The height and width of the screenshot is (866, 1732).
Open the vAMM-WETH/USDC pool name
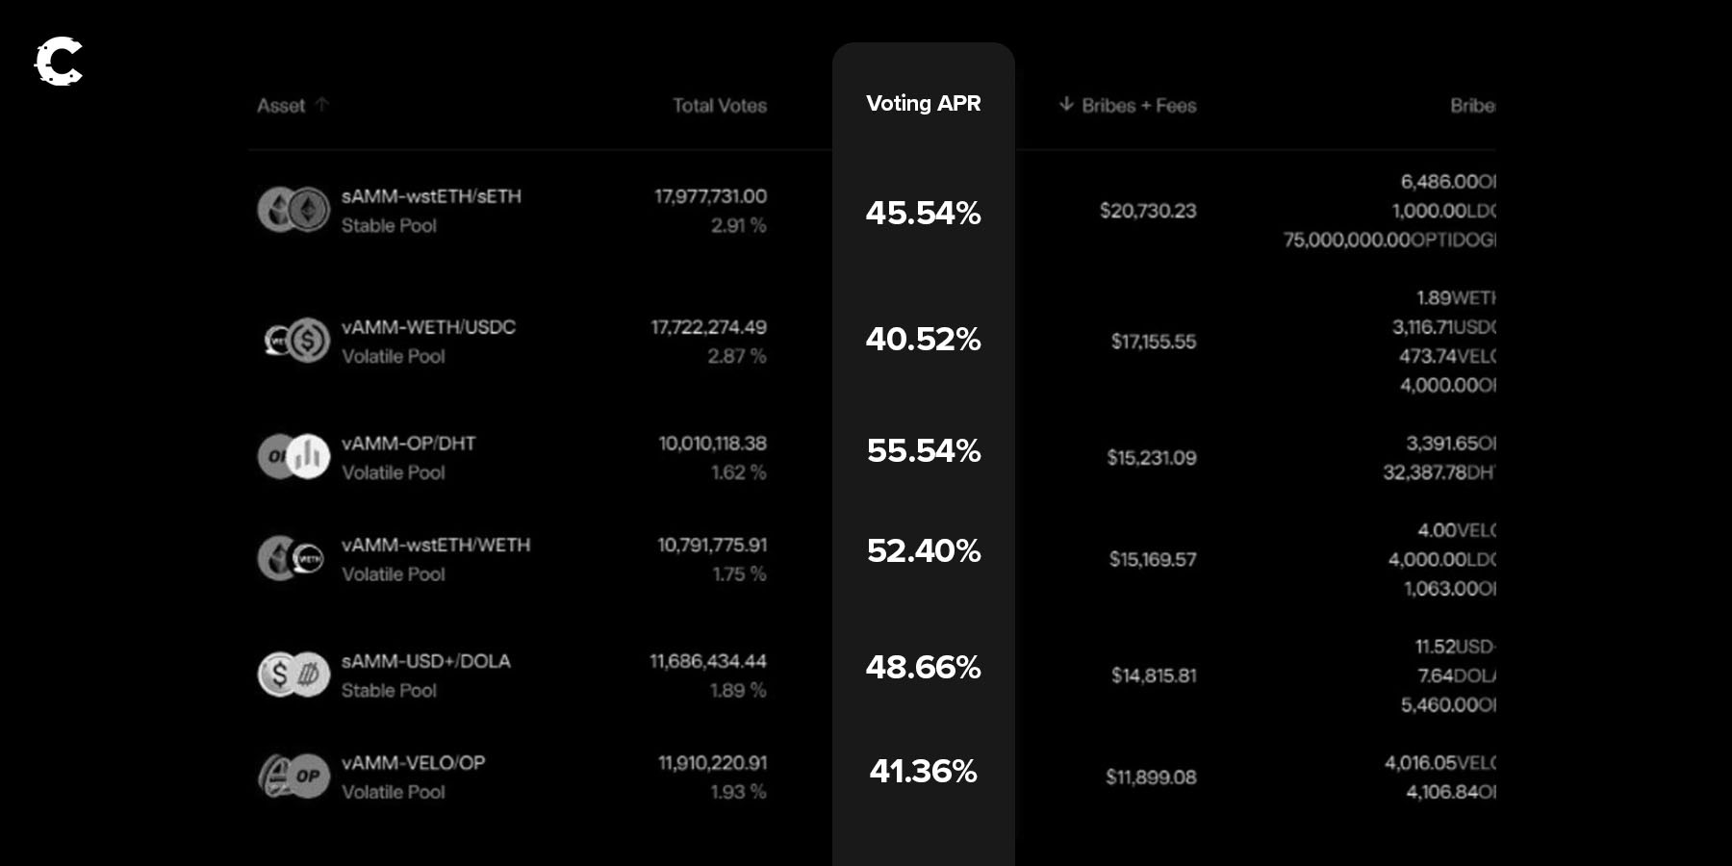[x=428, y=327]
